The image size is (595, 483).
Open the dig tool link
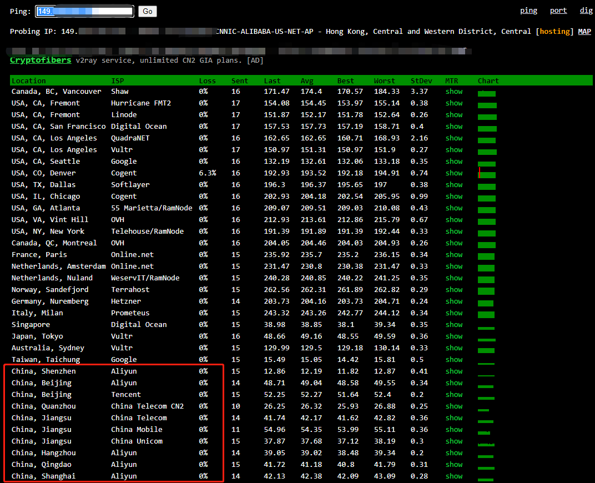pyautogui.click(x=586, y=11)
